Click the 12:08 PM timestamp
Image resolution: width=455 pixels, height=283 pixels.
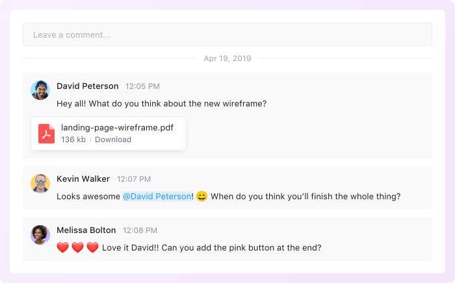140,230
